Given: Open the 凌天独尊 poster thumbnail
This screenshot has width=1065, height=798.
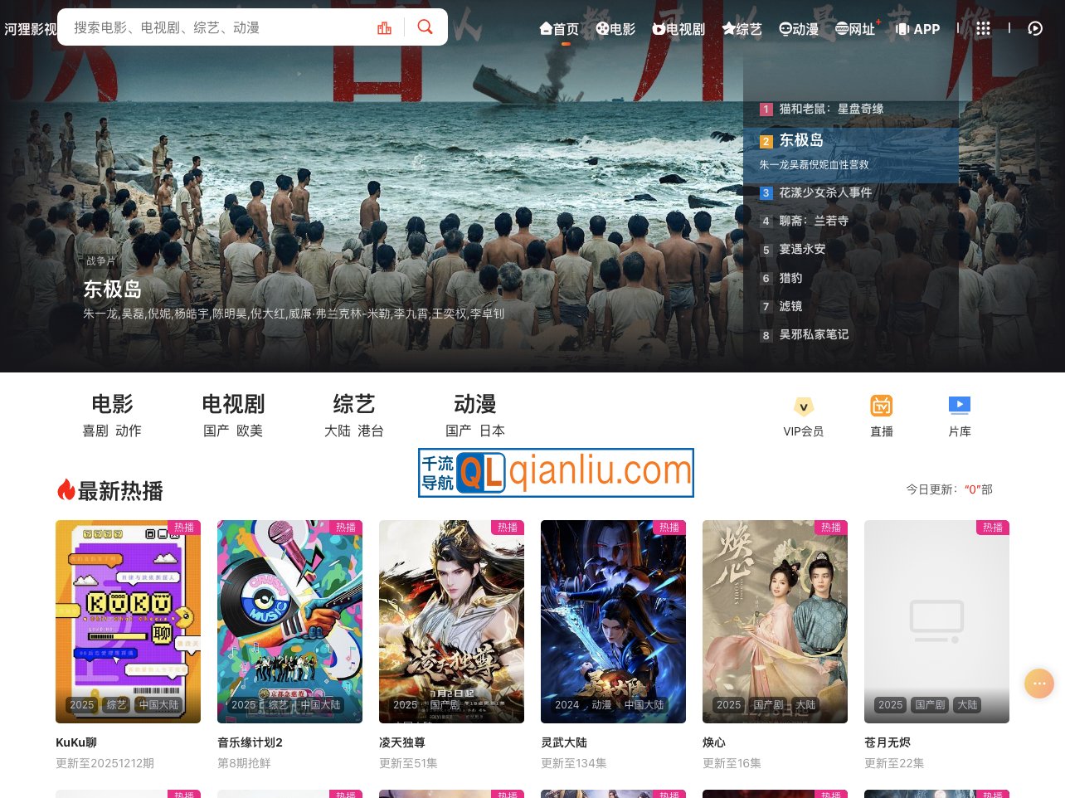Looking at the screenshot, I should 451,621.
